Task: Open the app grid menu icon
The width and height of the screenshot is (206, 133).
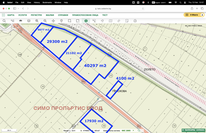Action: (3, 15)
